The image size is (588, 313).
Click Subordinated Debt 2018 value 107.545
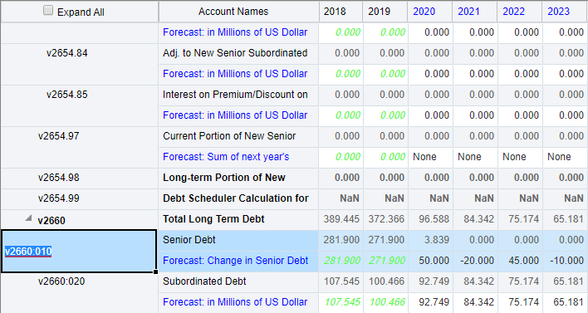[341, 281]
